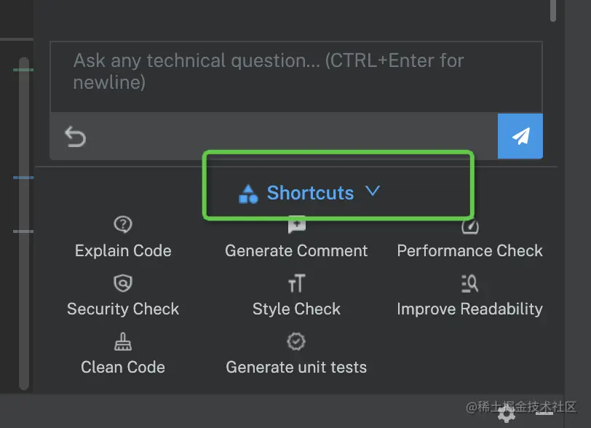591x428 pixels.
Task: Select the Security Check shield icon
Action: click(122, 283)
